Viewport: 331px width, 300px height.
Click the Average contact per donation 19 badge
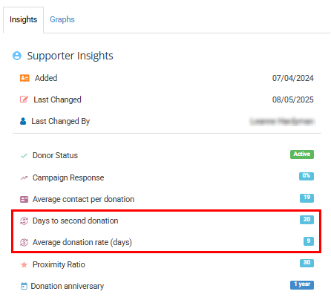point(307,198)
